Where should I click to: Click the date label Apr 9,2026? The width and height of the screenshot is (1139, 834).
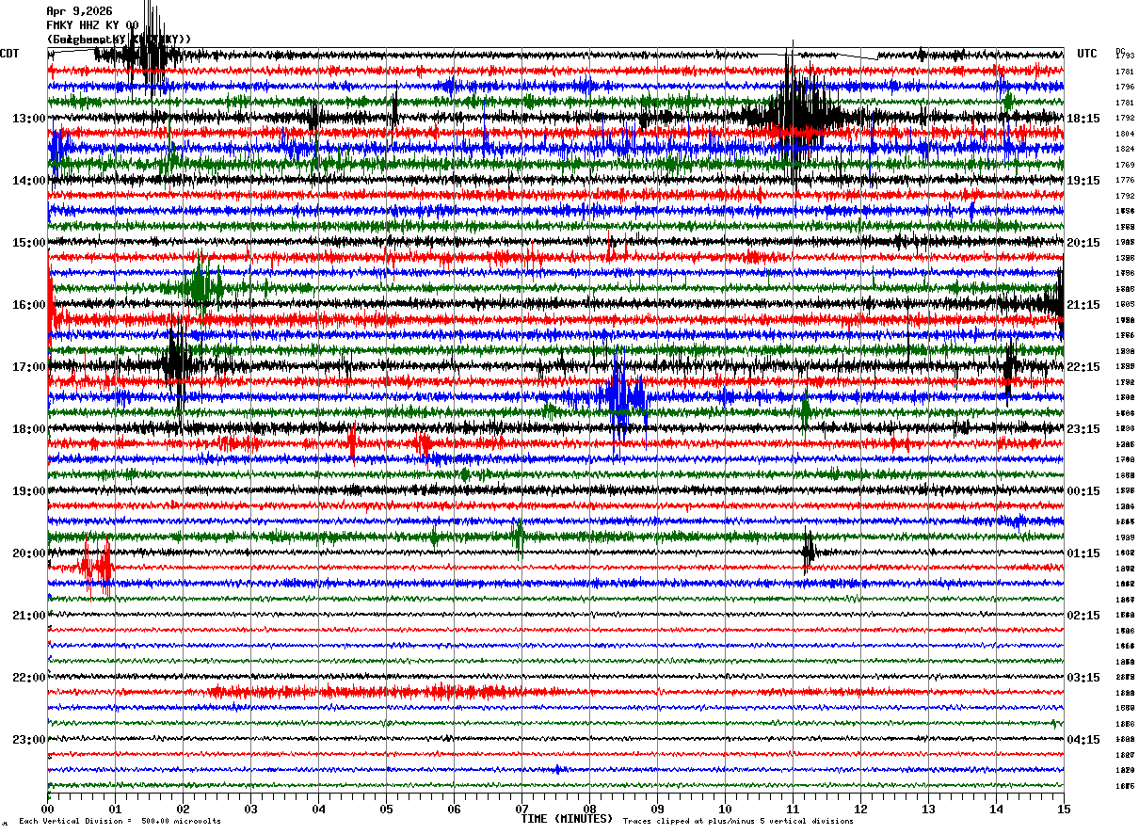[x=79, y=11]
